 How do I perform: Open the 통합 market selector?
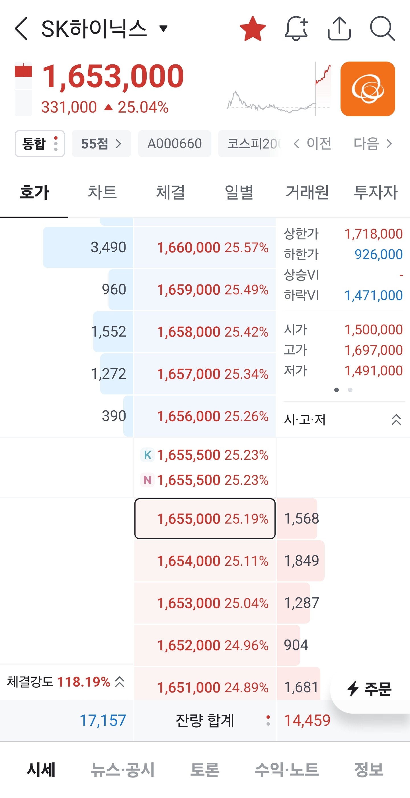point(40,143)
